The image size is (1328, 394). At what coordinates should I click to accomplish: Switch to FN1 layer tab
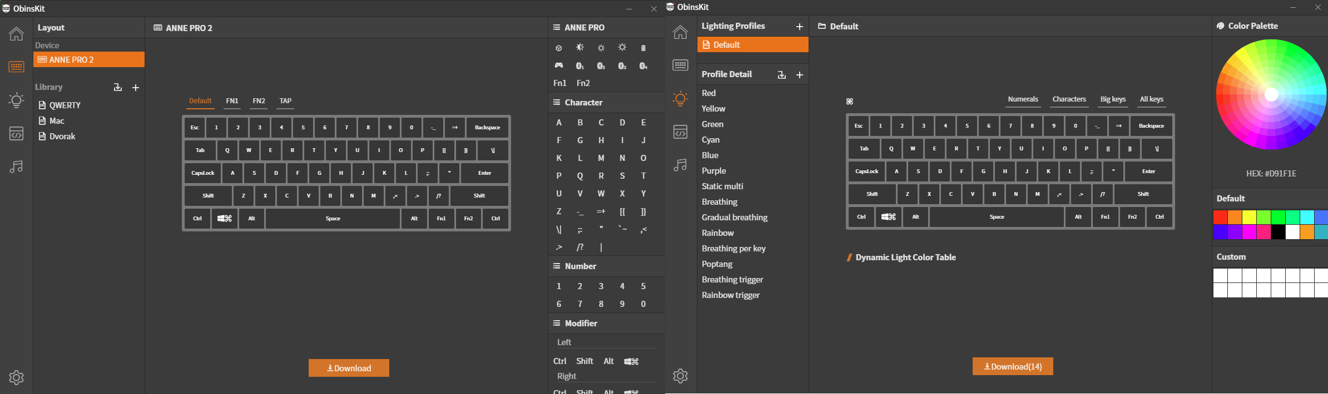(232, 101)
